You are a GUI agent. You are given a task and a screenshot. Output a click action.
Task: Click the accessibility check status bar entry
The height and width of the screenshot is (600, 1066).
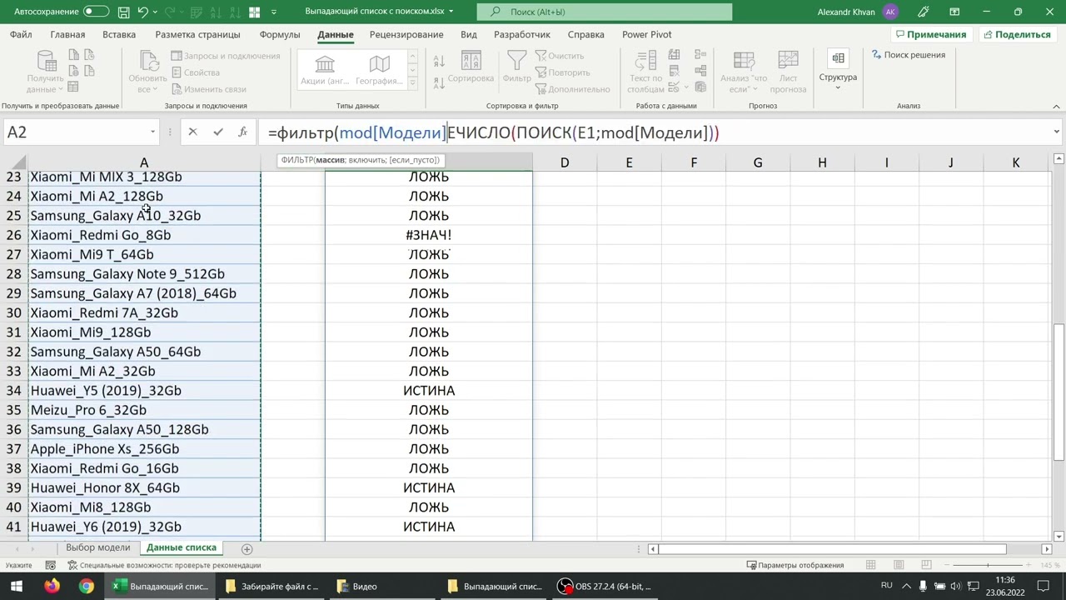(x=163, y=565)
